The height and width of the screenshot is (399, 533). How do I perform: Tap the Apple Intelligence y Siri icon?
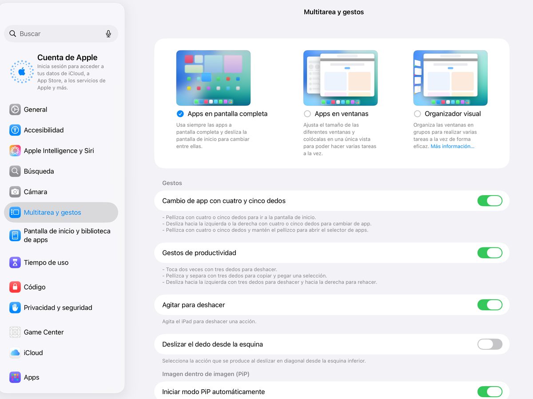15,151
